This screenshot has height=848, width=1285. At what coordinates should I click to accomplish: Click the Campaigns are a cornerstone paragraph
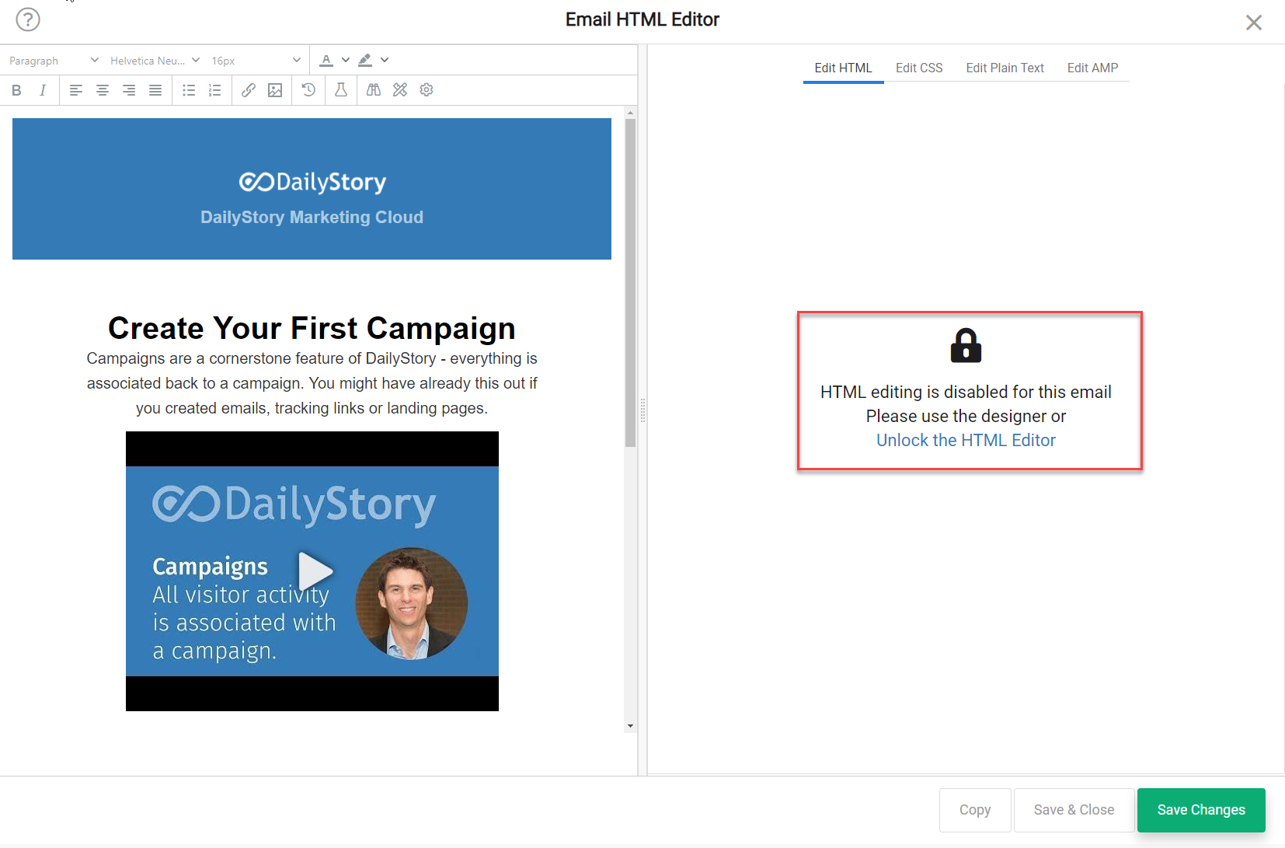coord(312,383)
